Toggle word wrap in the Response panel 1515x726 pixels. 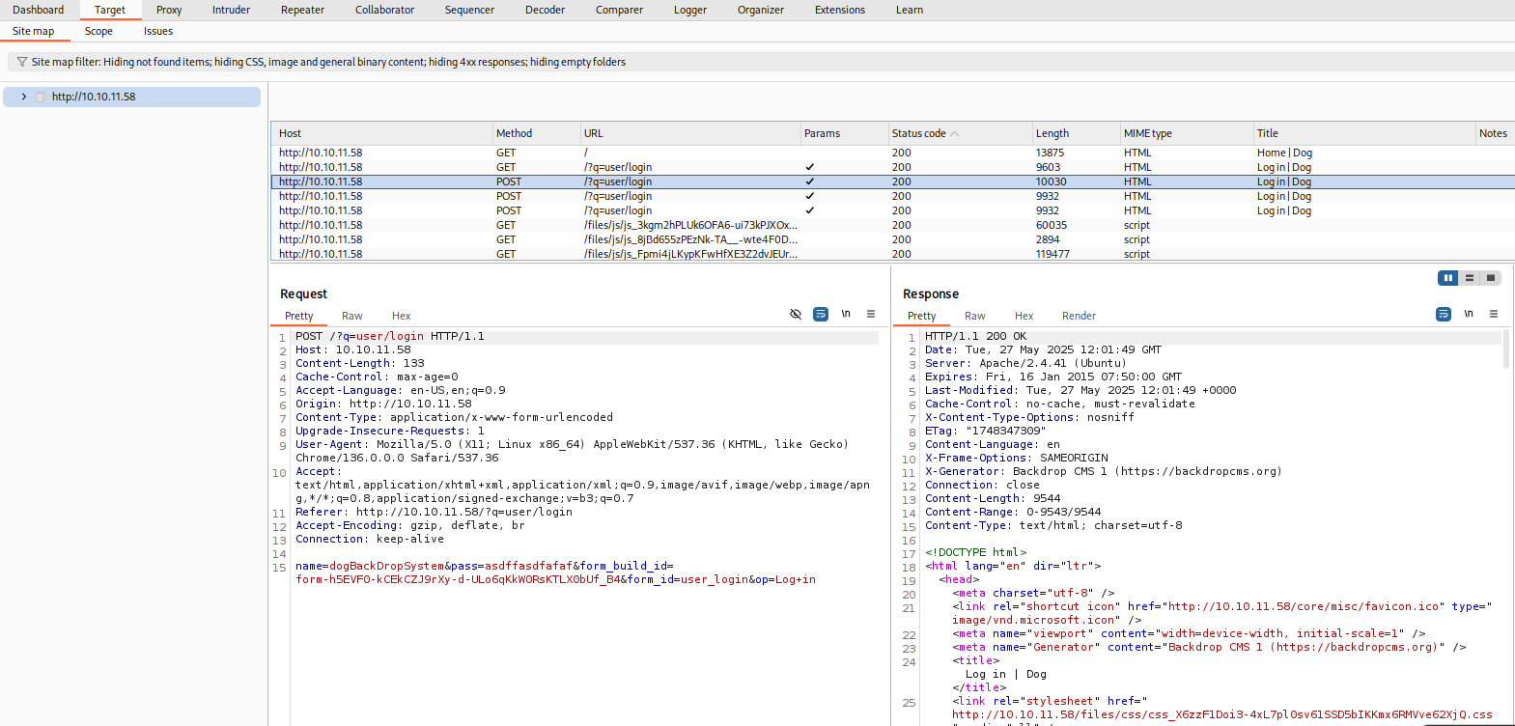1444,315
